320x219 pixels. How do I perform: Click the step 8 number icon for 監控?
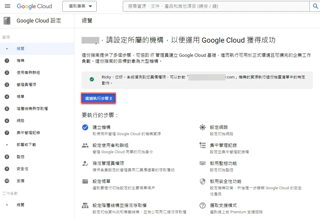coord(7,157)
